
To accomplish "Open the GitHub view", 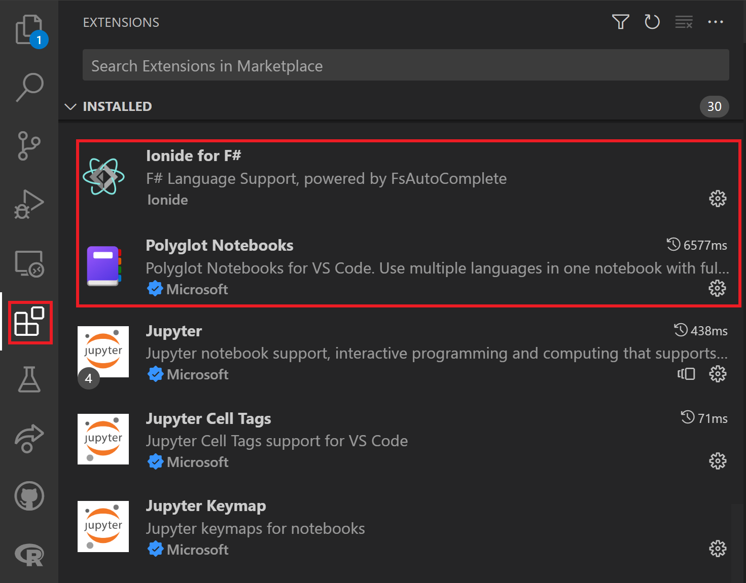I will (x=29, y=496).
